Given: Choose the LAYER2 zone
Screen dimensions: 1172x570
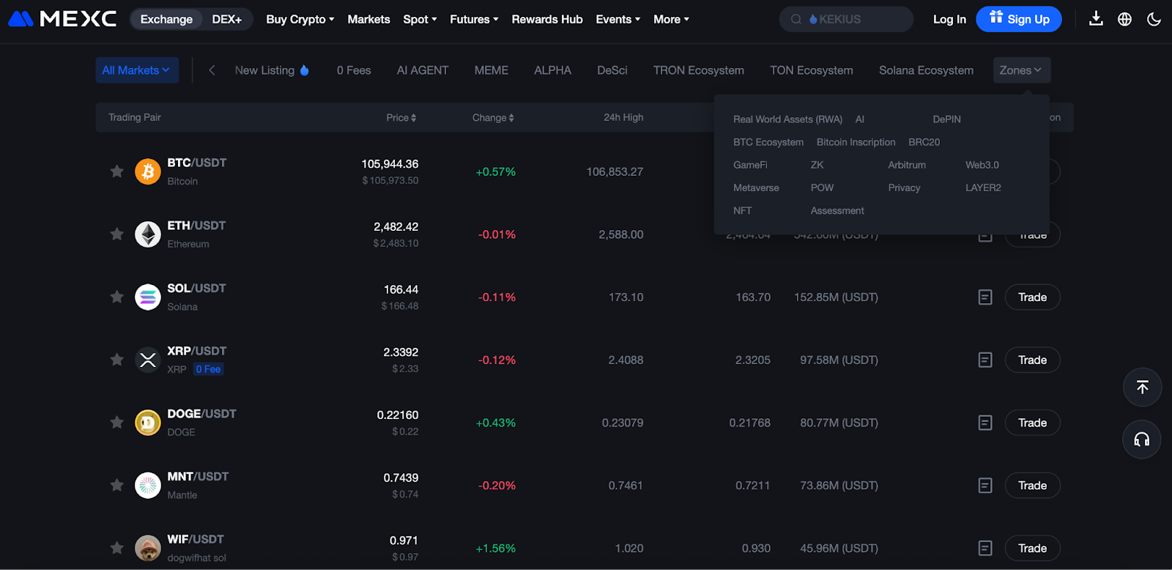Looking at the screenshot, I should [x=983, y=188].
